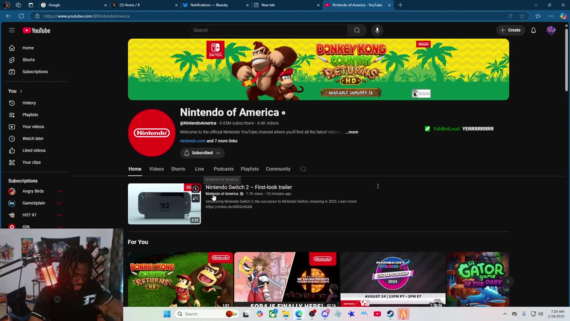Open Subscriptions in the sidebar
Viewport: 570px width, 321px height.
tap(35, 72)
